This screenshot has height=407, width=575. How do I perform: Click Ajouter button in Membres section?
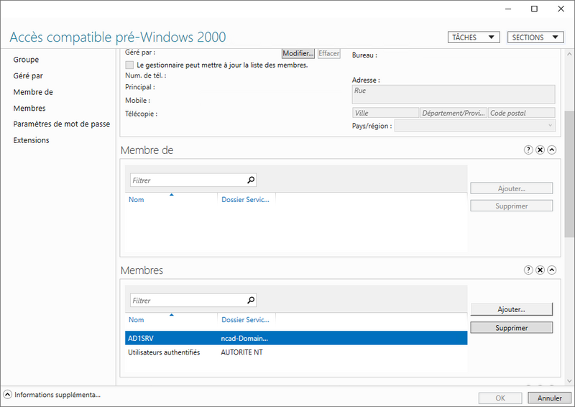[511, 309]
